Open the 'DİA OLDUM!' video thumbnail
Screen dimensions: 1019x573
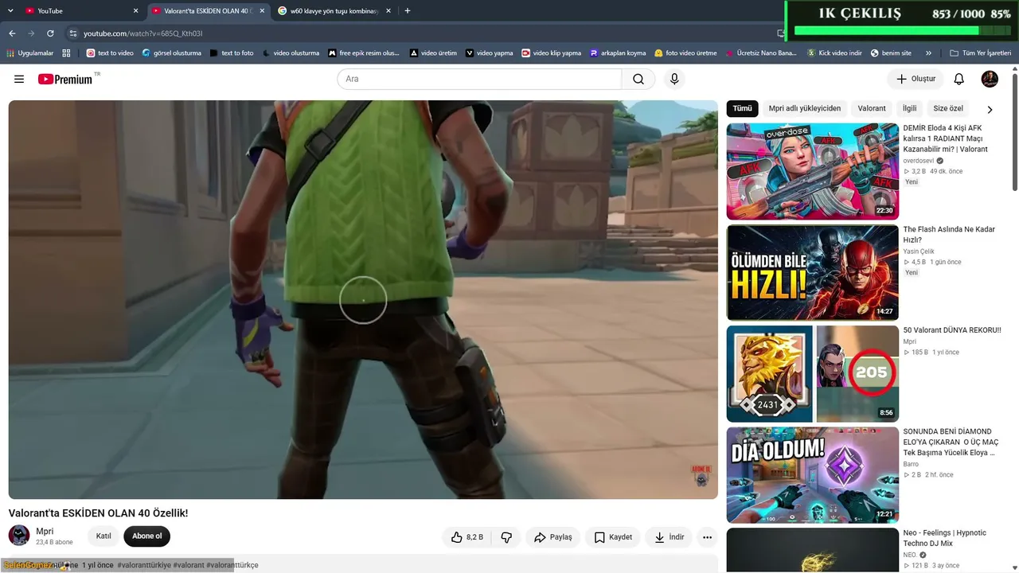(813, 475)
